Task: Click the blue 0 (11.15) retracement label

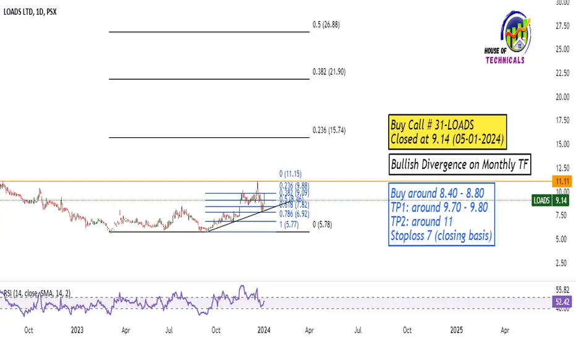Action: (290, 174)
